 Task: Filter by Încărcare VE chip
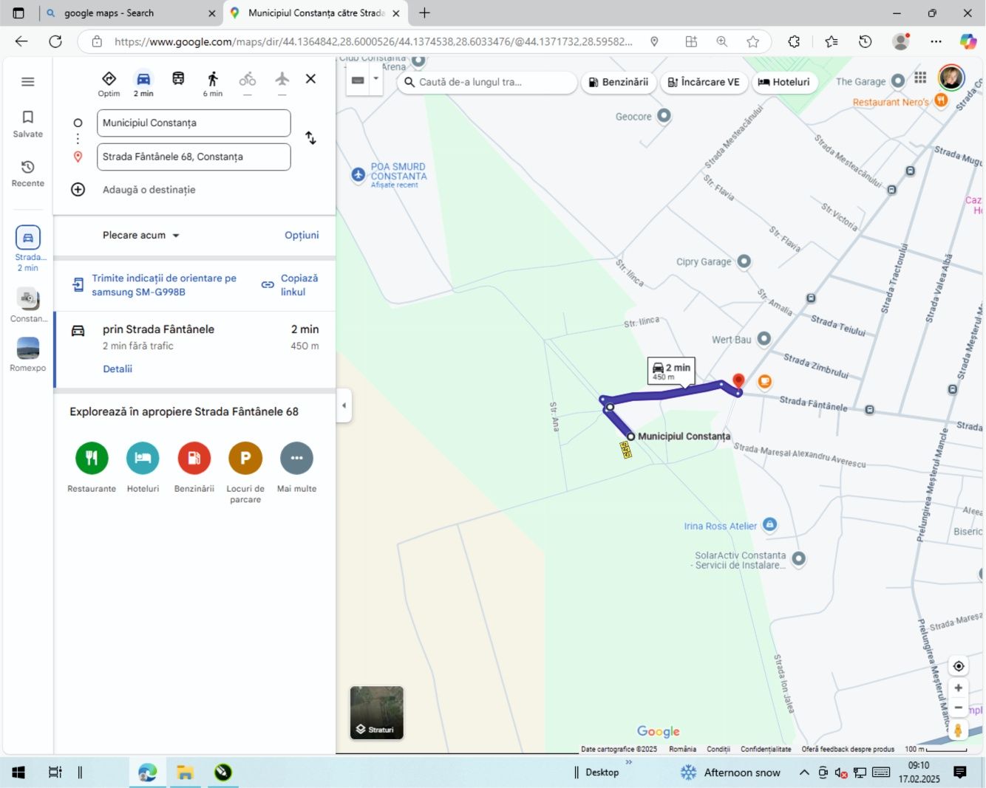pyautogui.click(x=704, y=82)
